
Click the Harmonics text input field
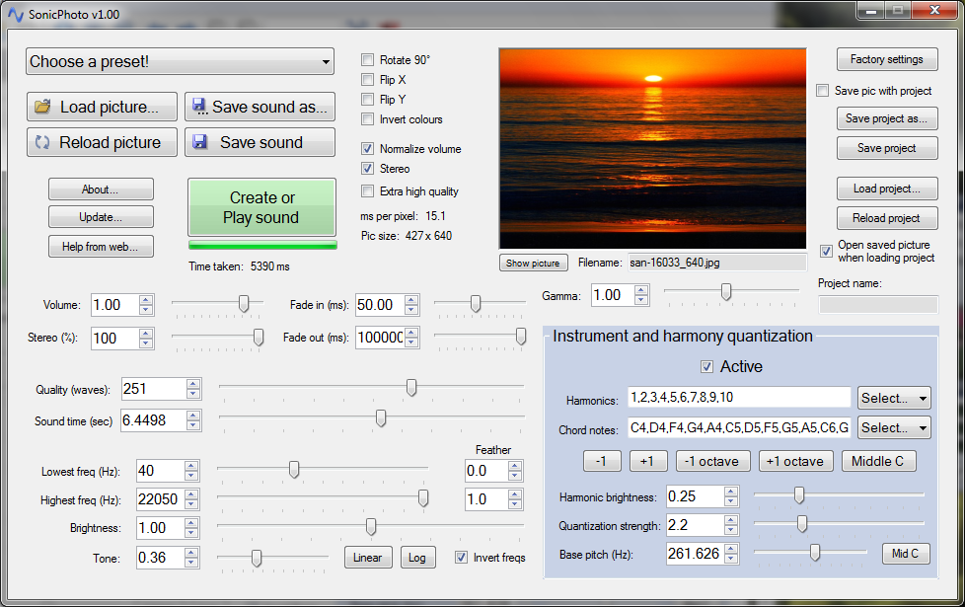(738, 398)
